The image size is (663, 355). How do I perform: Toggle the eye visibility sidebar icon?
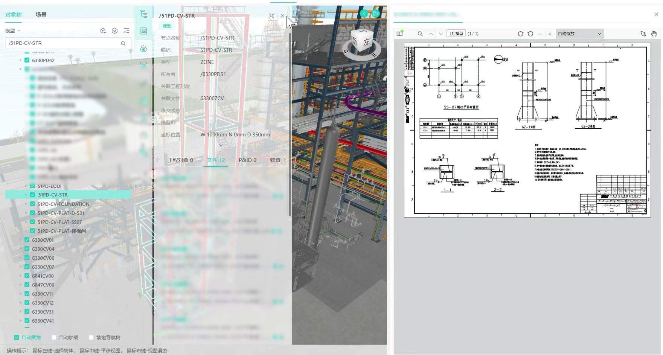click(x=143, y=49)
